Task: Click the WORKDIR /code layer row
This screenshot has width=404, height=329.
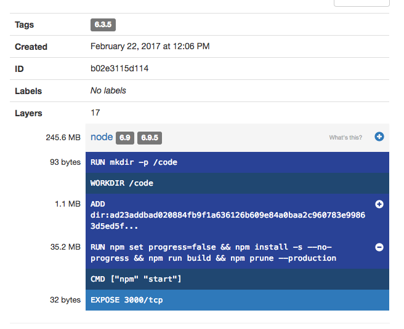Action: [x=237, y=183]
